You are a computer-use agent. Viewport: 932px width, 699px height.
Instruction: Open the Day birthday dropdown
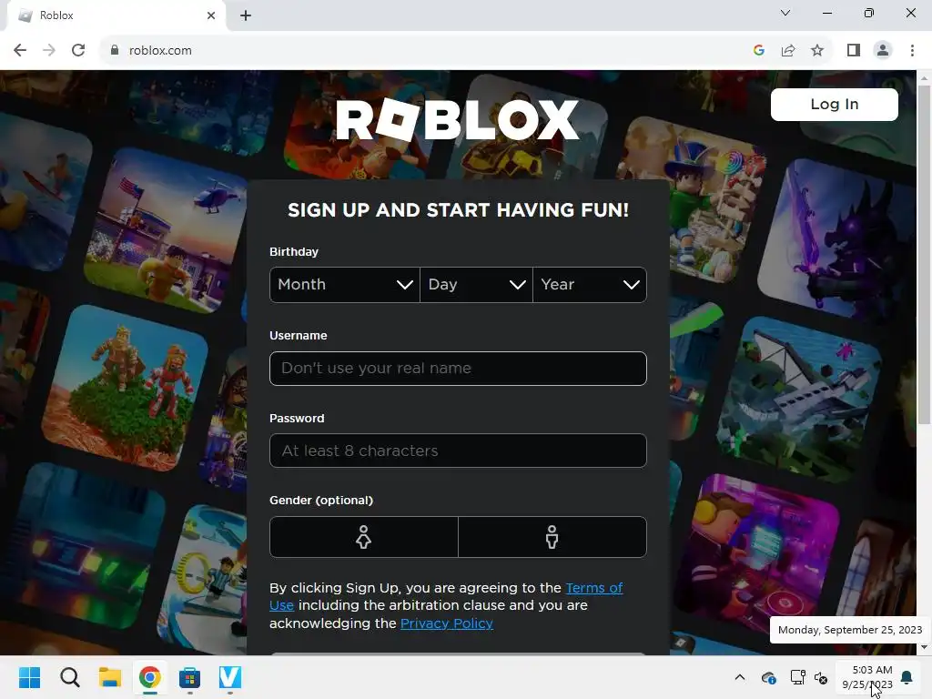pyautogui.click(x=476, y=285)
